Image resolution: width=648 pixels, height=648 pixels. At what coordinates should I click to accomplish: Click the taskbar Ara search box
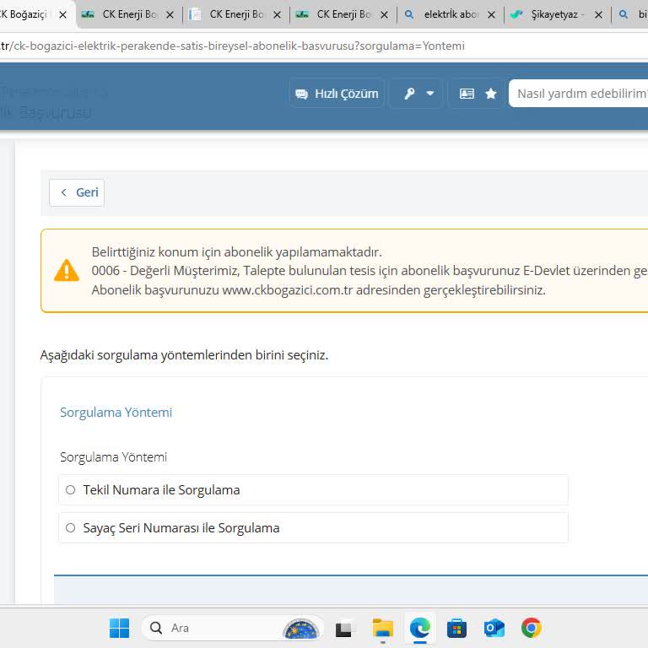coord(232,628)
